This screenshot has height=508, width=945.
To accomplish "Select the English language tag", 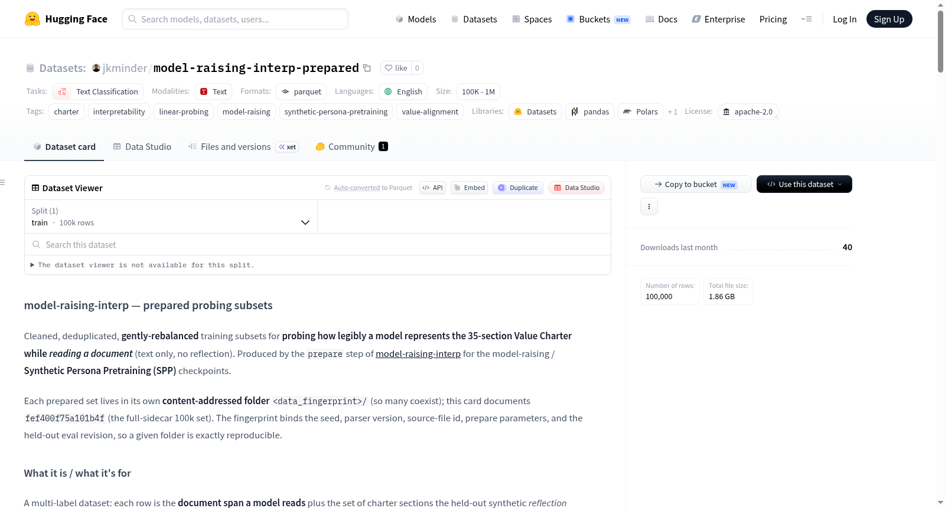I will coord(403,91).
